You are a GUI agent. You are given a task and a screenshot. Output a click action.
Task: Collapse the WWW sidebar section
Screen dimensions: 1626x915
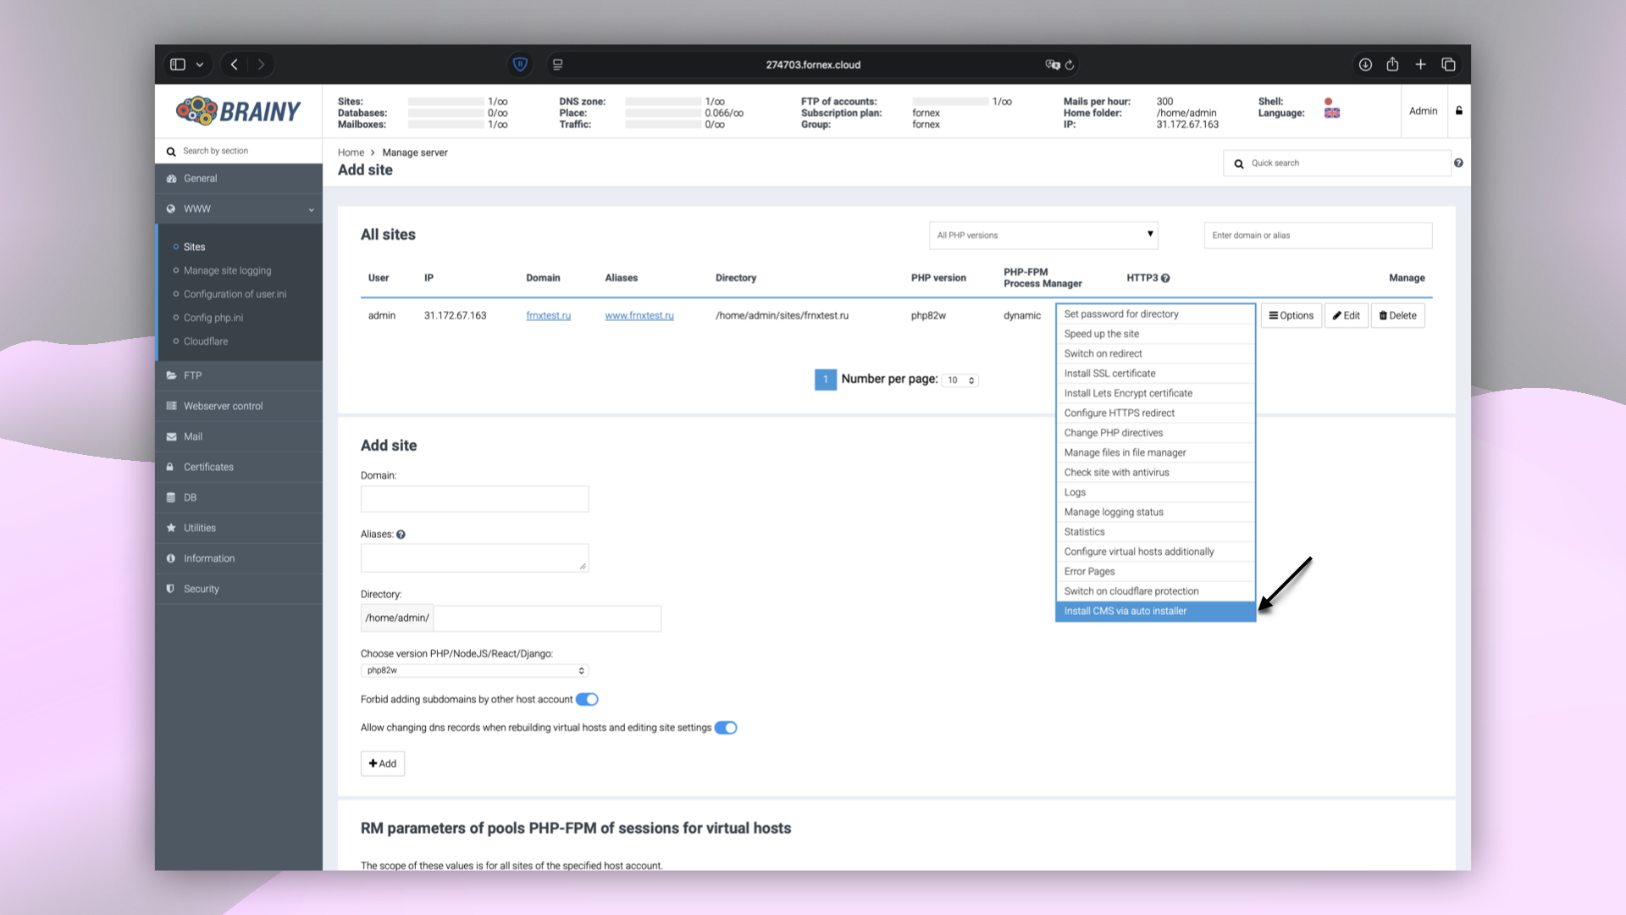310,208
